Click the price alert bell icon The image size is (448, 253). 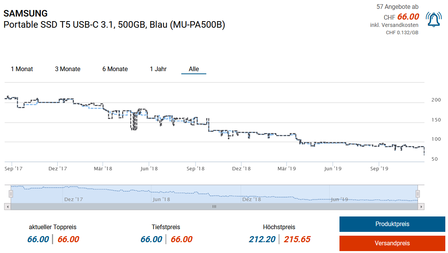click(434, 20)
